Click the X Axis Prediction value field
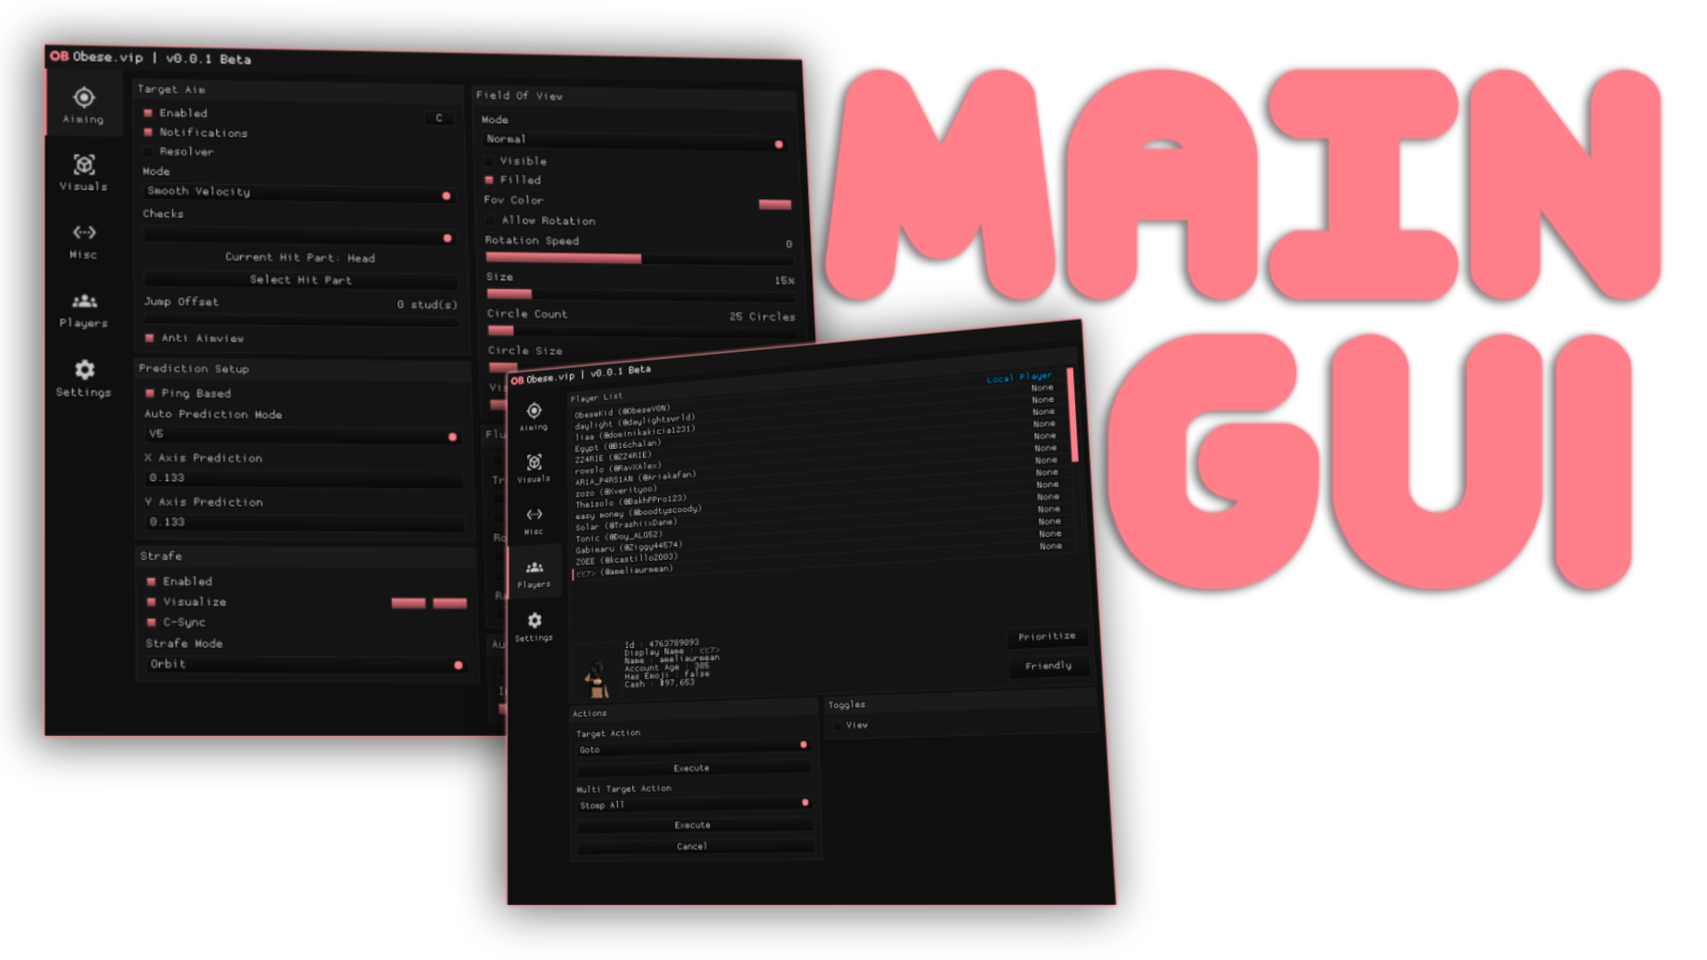This screenshot has width=1707, height=960. [x=304, y=479]
